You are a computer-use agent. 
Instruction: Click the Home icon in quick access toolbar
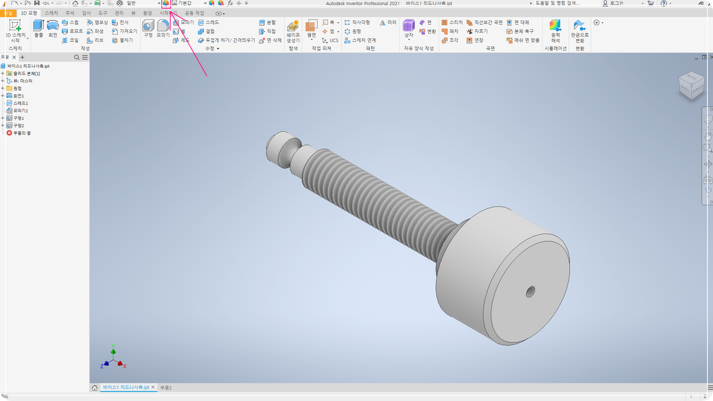pyautogui.click(x=75, y=3)
